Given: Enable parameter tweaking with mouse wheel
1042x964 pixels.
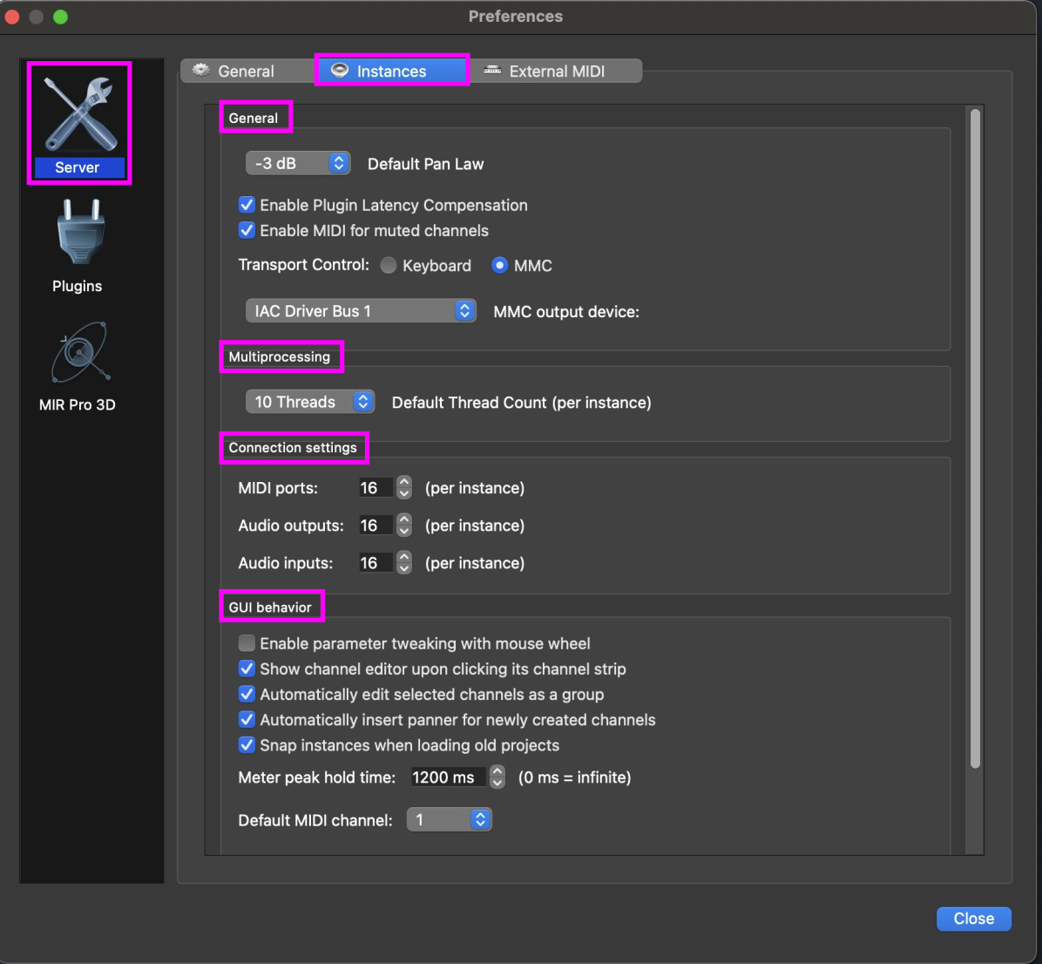Looking at the screenshot, I should (247, 644).
